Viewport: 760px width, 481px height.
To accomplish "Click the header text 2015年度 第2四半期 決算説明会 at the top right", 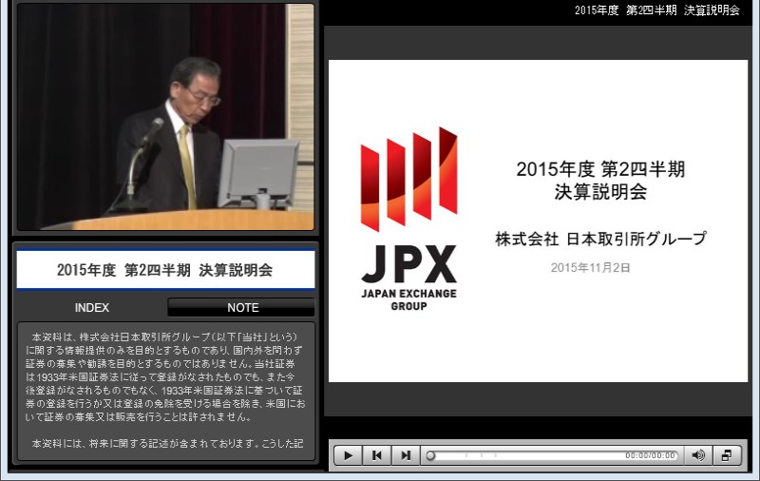I will pyautogui.click(x=657, y=10).
